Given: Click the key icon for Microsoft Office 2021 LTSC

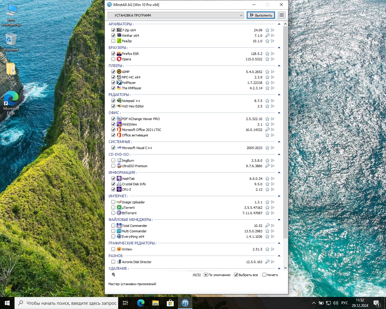Looking at the screenshot, I should (x=267, y=130).
